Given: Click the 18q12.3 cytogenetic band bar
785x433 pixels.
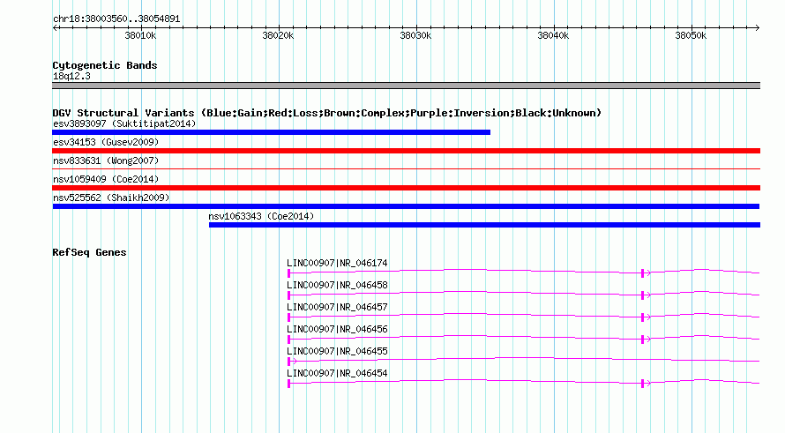Looking at the screenshot, I should coord(406,86).
